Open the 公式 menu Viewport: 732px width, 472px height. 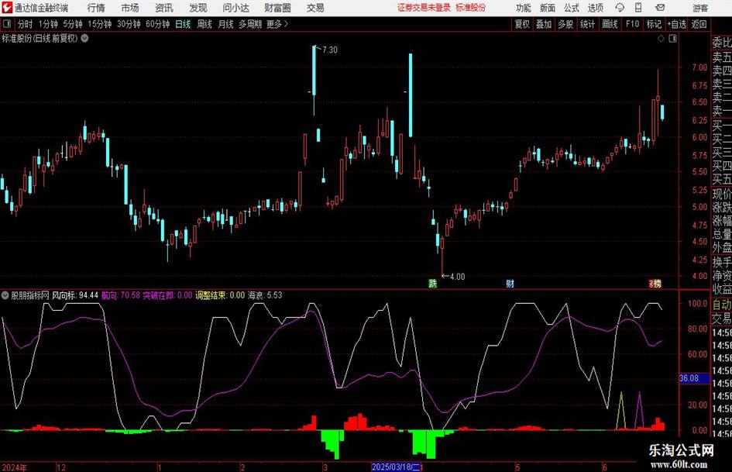coord(571,8)
